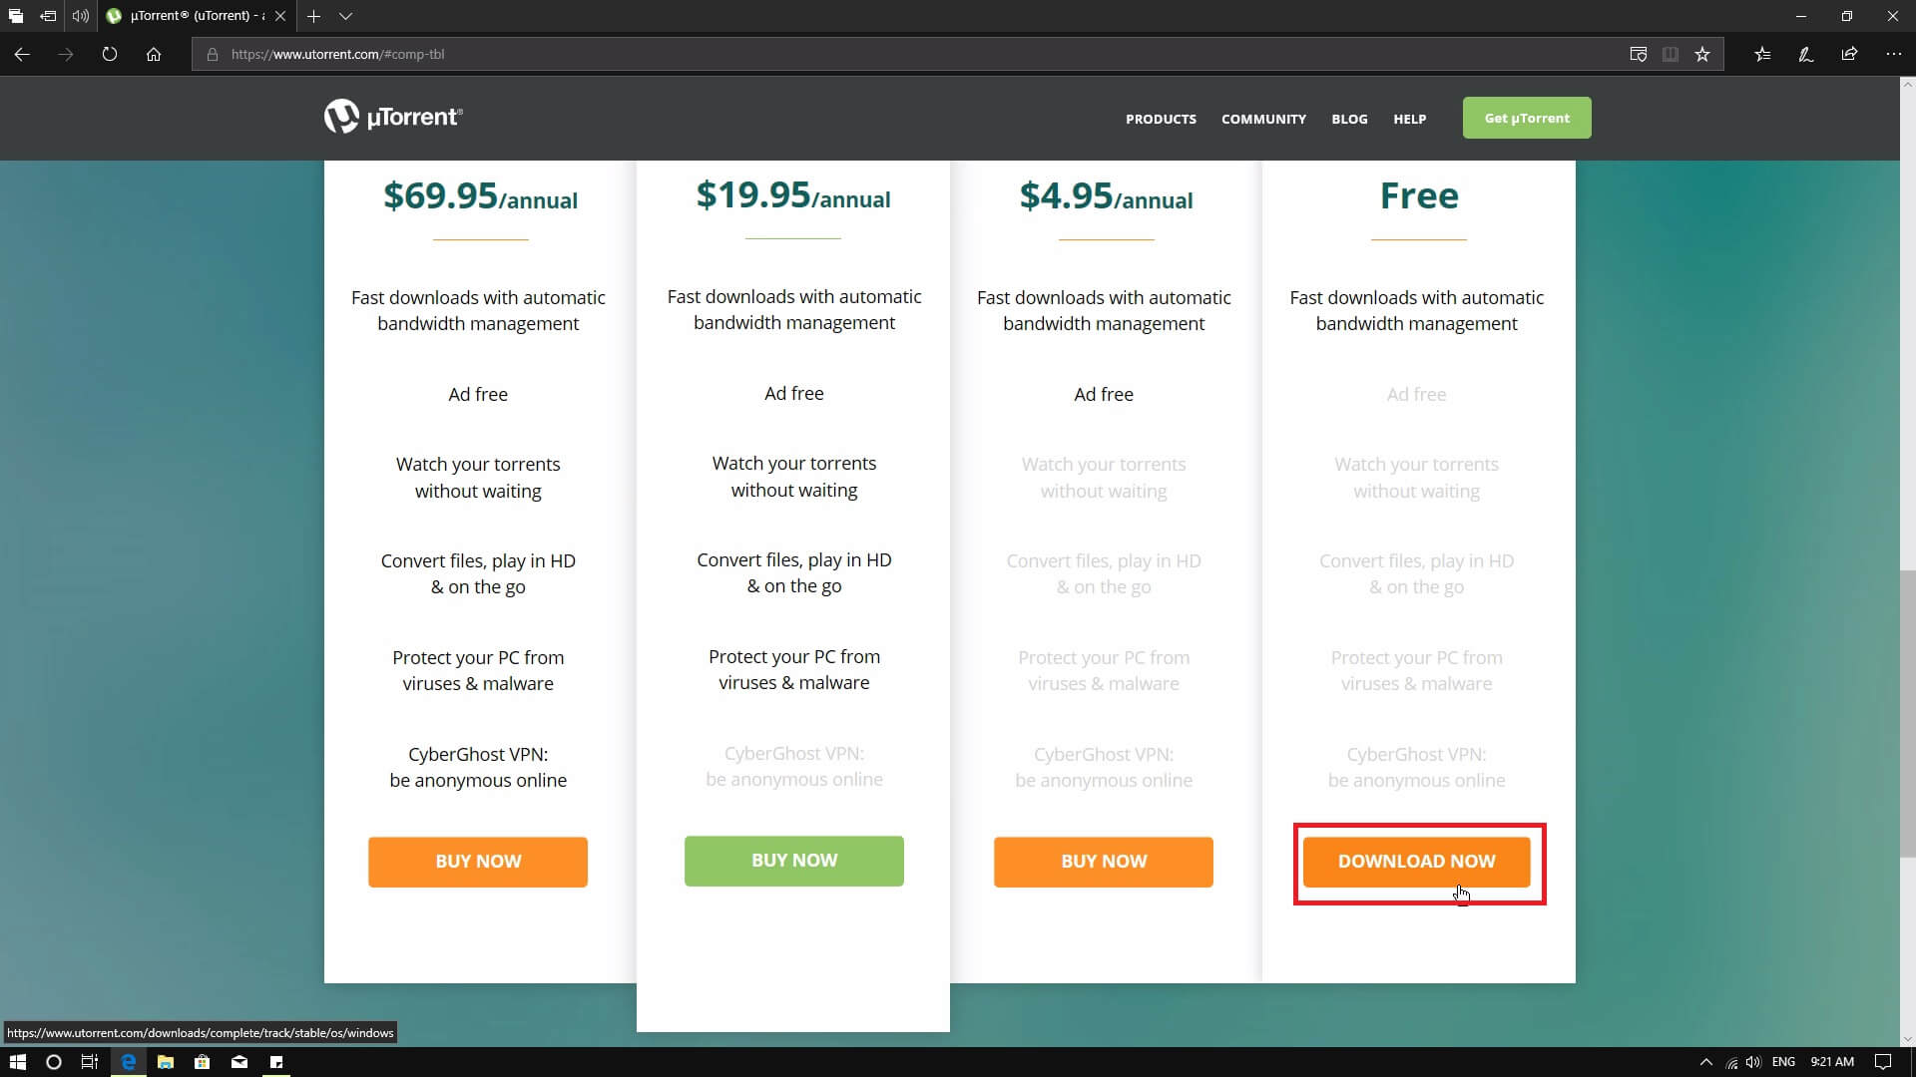Viewport: 1916px width, 1077px height.
Task: Add page to favorites star icon
Action: (1702, 54)
